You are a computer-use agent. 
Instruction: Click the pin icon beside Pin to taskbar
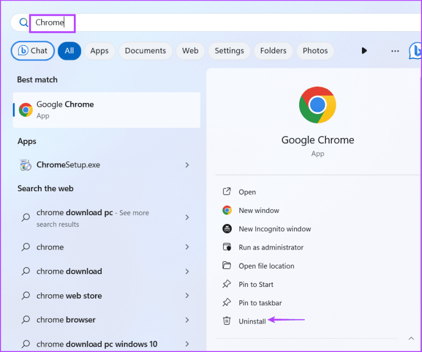coord(227,303)
